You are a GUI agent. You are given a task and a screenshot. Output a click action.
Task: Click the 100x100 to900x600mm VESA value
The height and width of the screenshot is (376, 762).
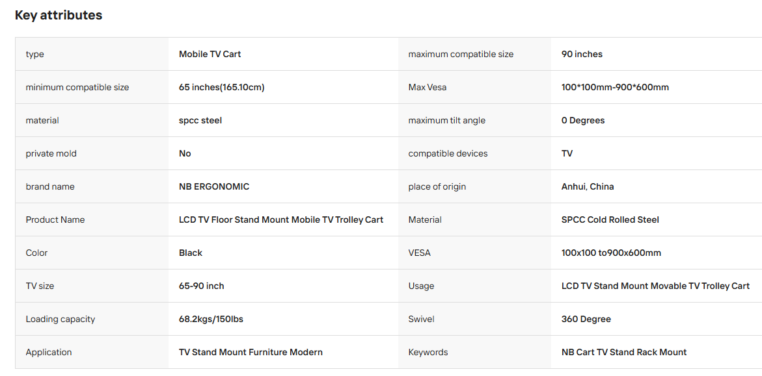pos(611,253)
